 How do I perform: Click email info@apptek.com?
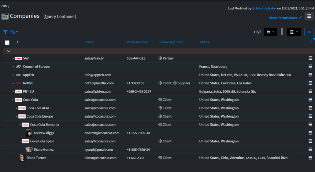pyautogui.click(x=98, y=75)
